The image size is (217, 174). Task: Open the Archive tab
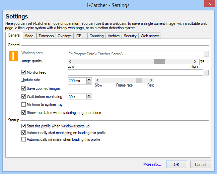114,36
